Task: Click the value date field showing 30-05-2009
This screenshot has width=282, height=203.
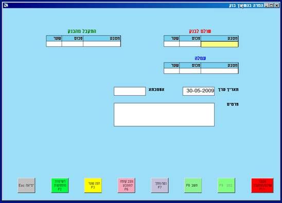Action: 199,91
